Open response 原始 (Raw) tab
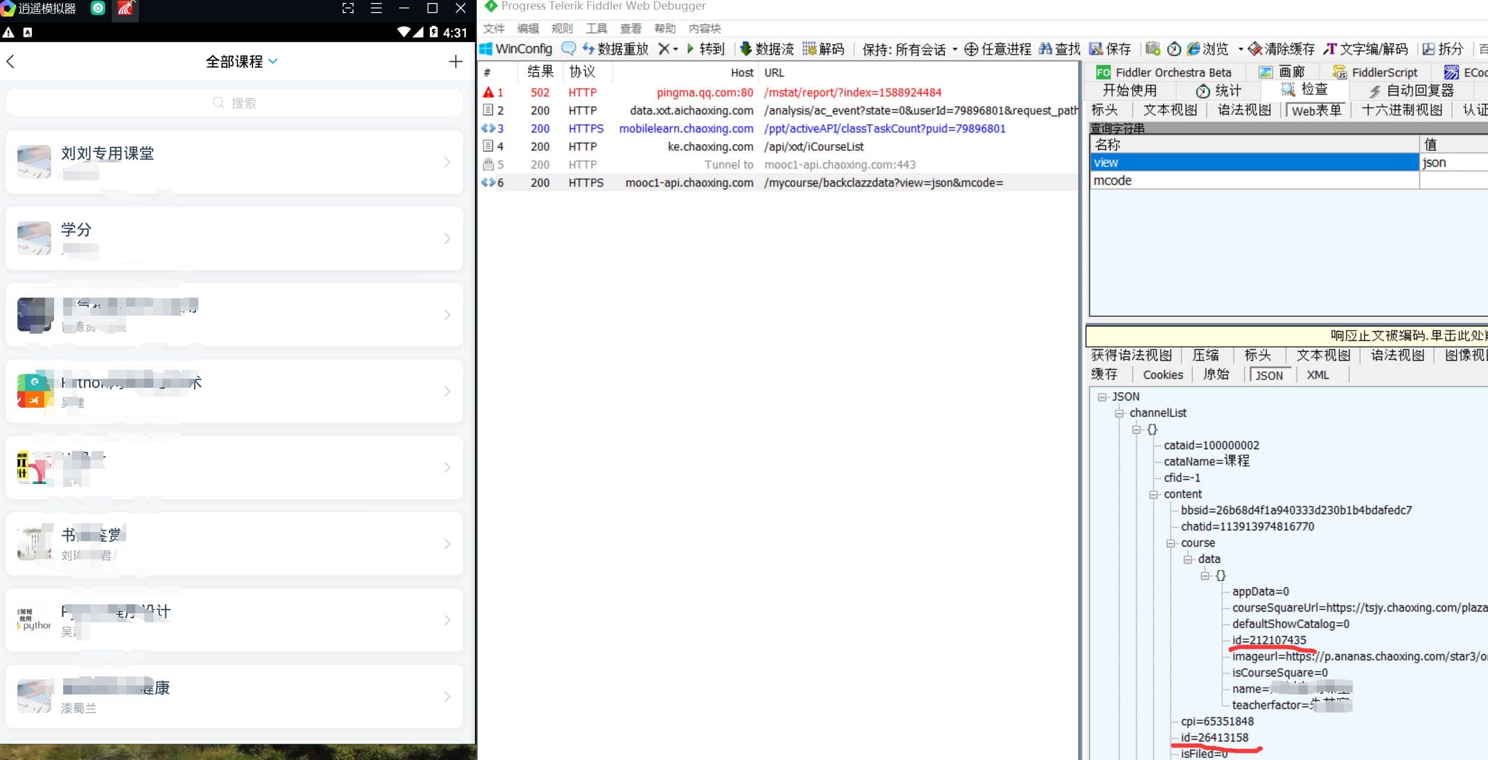This screenshot has height=760, width=1488. tap(1216, 375)
